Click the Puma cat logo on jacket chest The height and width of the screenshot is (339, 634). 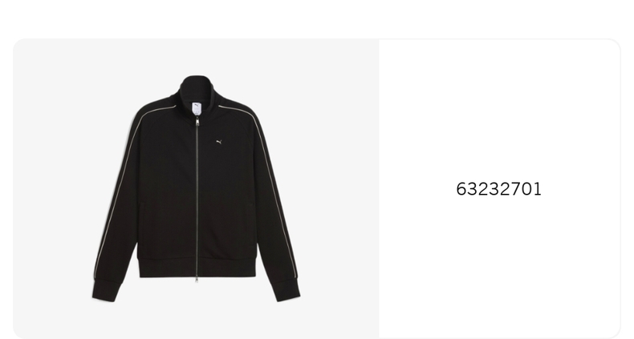tap(219, 142)
